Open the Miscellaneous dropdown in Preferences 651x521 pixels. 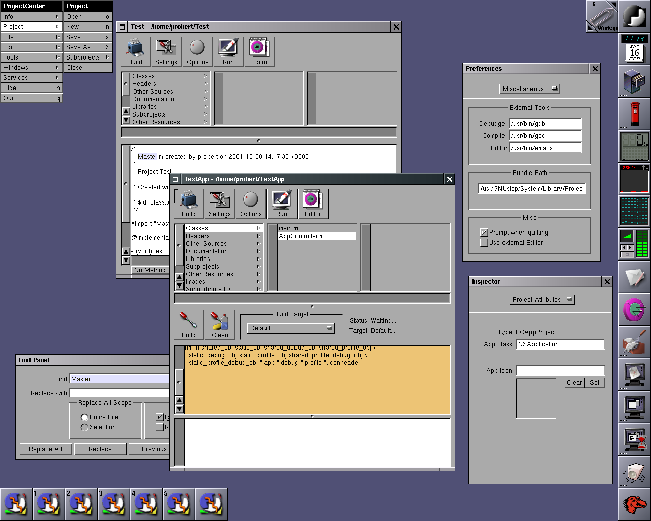click(529, 89)
